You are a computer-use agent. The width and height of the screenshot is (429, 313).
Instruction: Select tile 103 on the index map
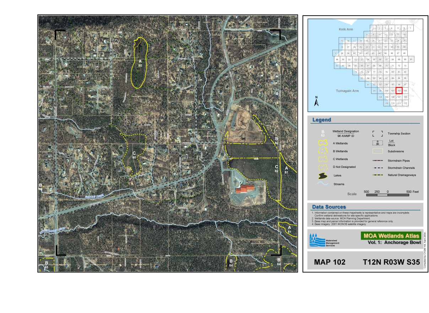coord(405,91)
